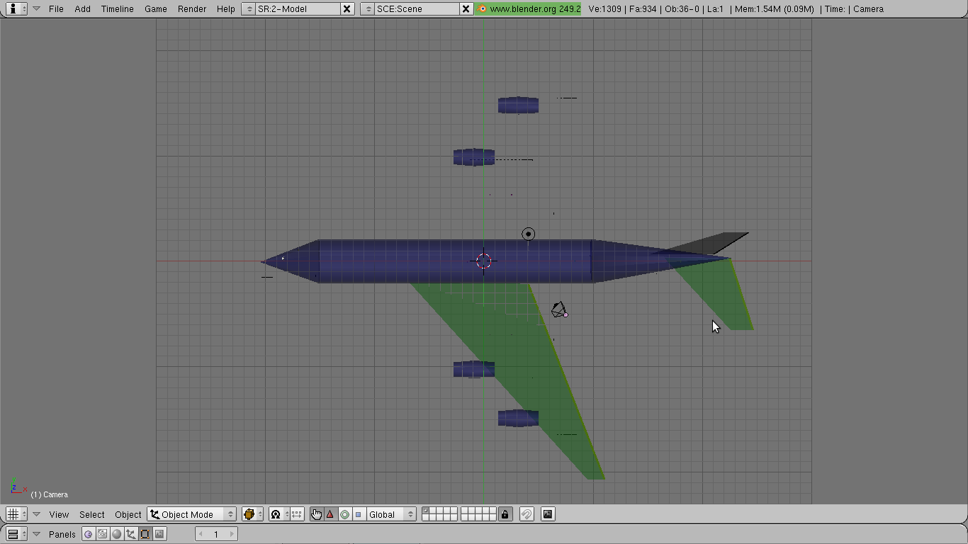Toggle the 3D transform manipulator hand
The width and height of the screenshot is (968, 544).
316,514
